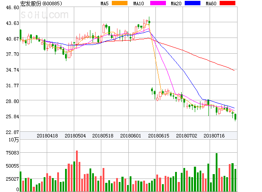The image size is (262, 192).
Task: Click the 20180418 date label
Action: click(x=47, y=136)
